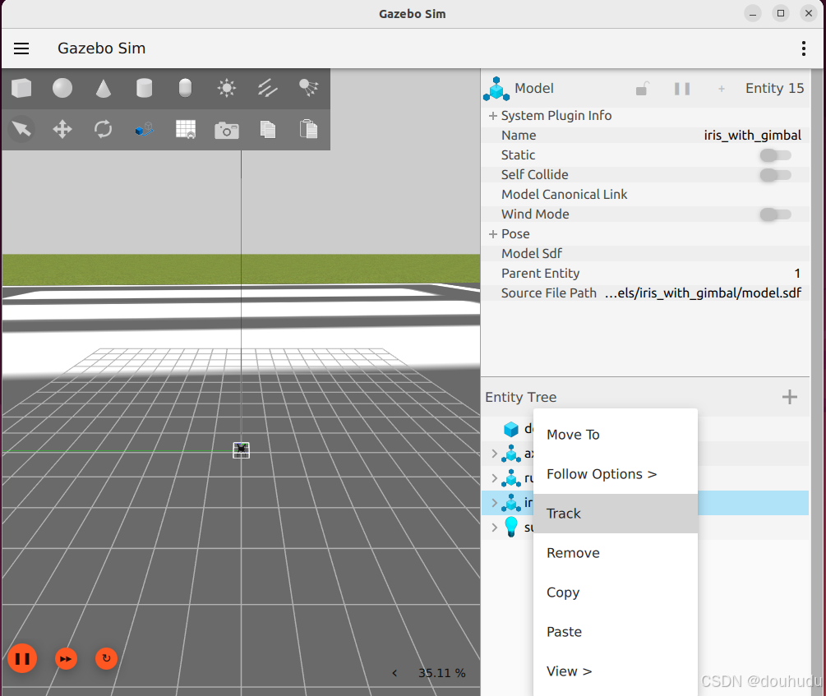Open Follow Options submenu
This screenshot has width=826, height=696.
[x=601, y=473]
